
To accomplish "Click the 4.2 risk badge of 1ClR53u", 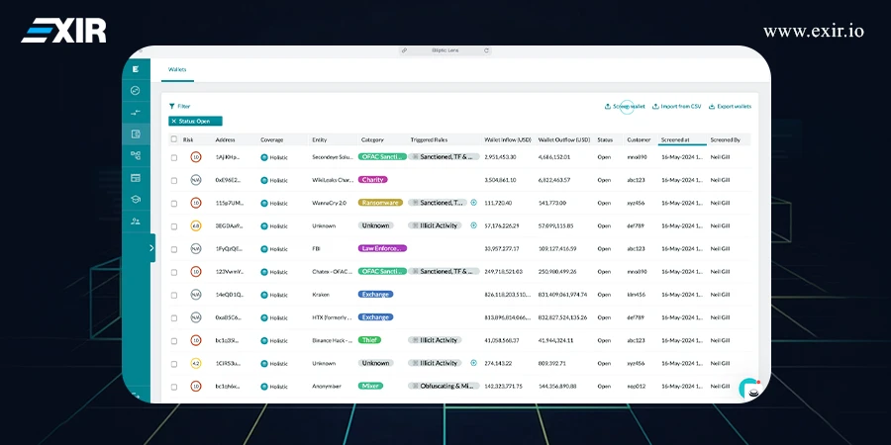I will [x=195, y=363].
